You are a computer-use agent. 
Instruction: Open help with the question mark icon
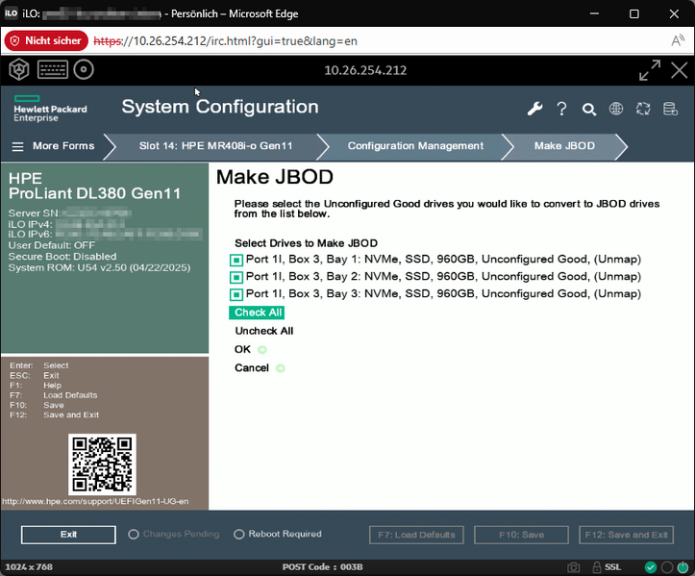click(561, 109)
